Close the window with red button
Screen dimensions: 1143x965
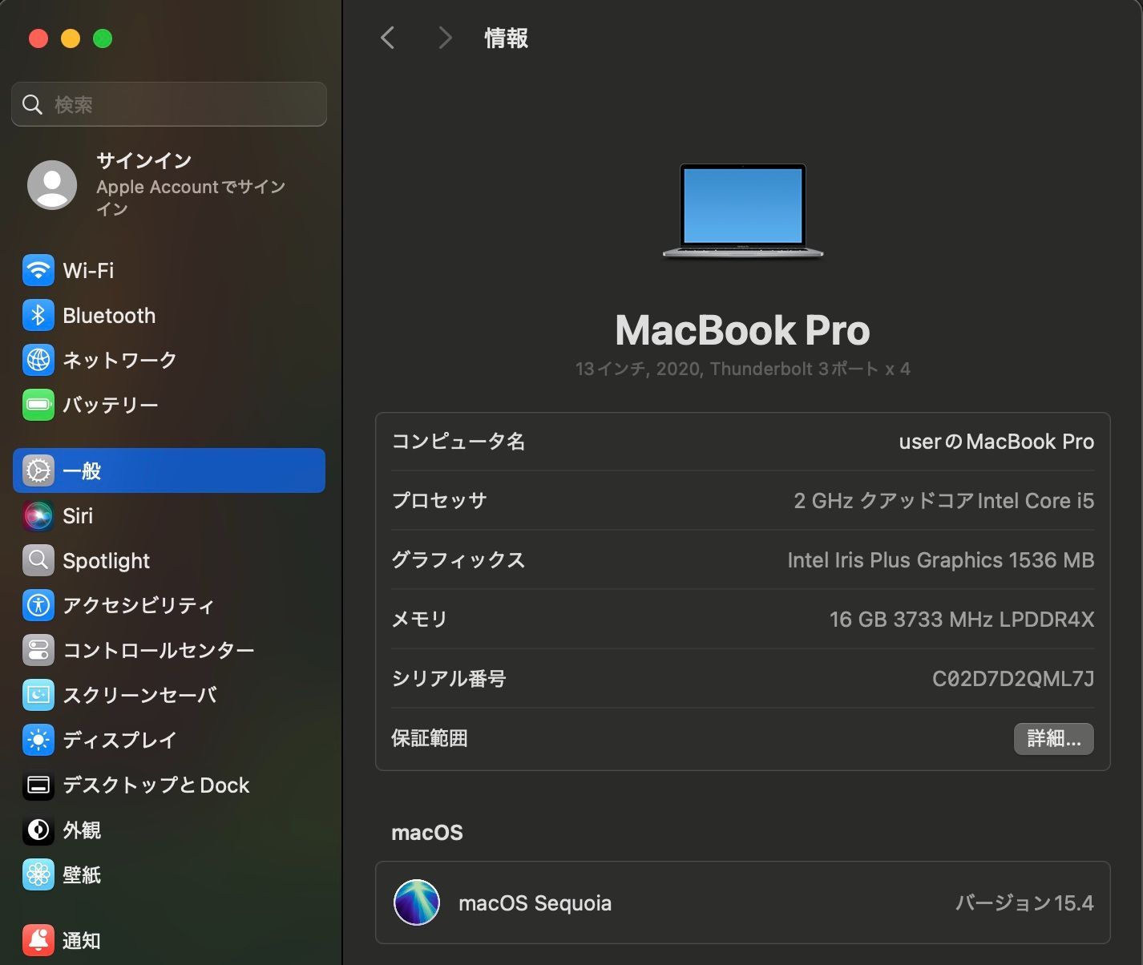tap(38, 38)
